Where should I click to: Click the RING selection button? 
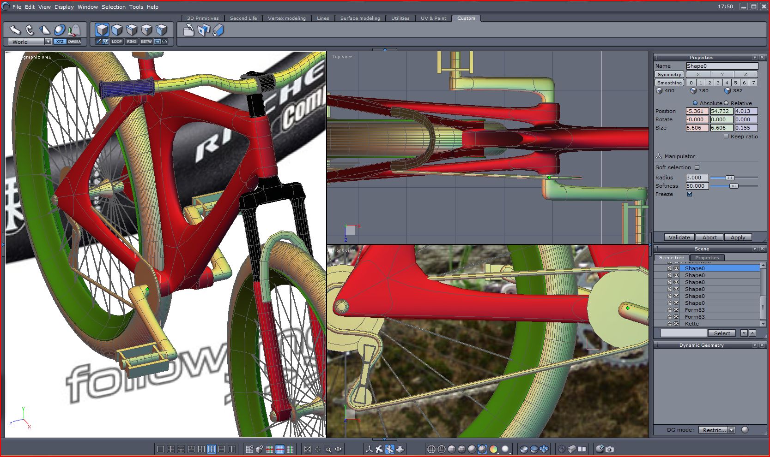point(132,42)
